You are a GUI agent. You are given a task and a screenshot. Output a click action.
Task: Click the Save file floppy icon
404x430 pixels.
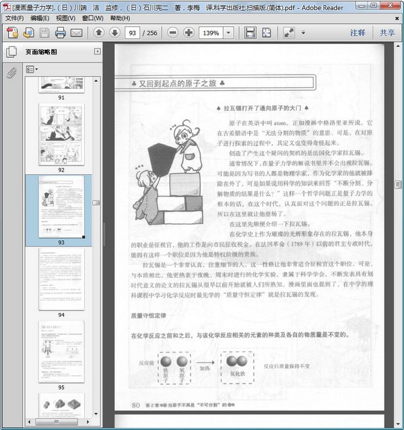[44, 33]
